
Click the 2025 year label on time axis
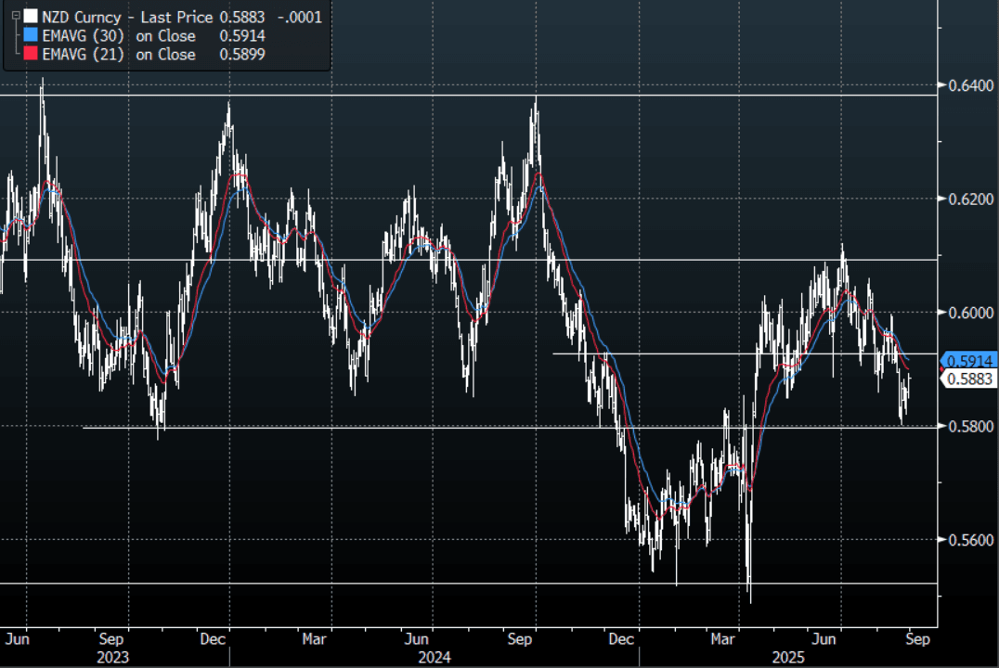click(x=789, y=656)
